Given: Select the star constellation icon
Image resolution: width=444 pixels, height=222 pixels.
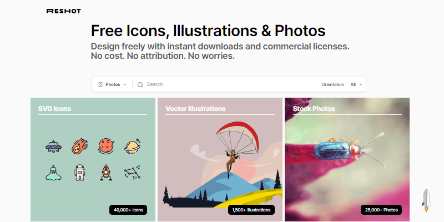Looking at the screenshot, I should coord(133,172).
